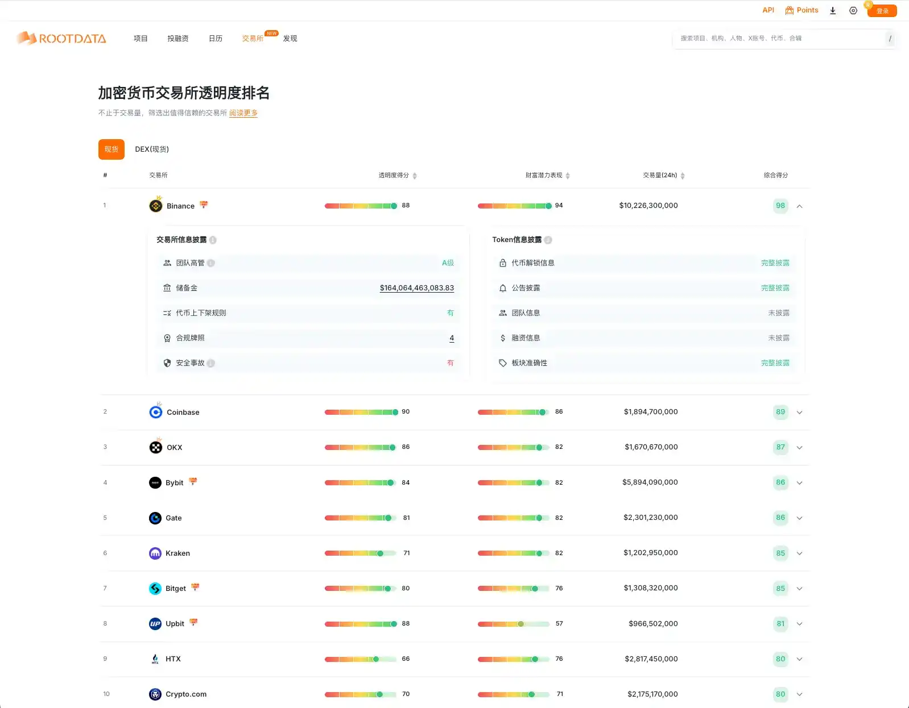Open the 投融资 navigation menu
Screen dimensions: 909x708
point(178,39)
